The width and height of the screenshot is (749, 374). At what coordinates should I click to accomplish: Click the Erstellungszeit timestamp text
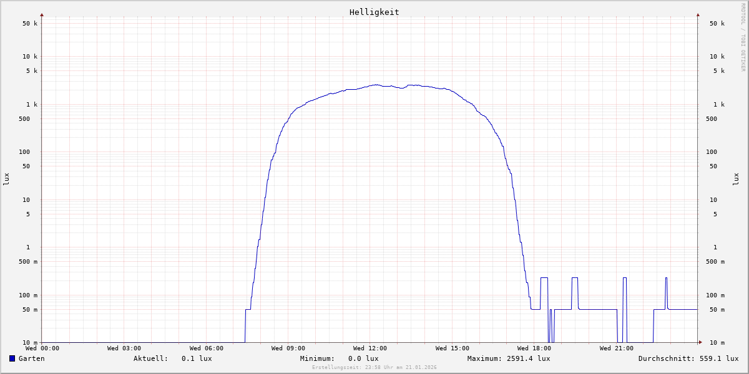[374, 368]
